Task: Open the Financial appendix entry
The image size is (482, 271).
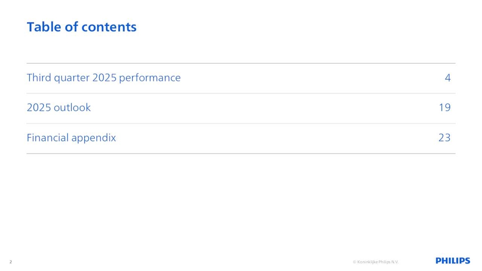Action: coord(71,138)
